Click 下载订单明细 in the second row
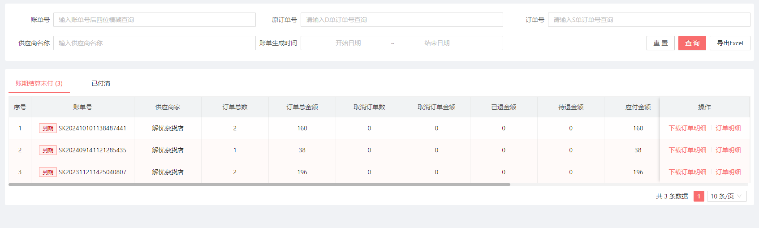Screen dimensions: 759x228 [x=687, y=150]
